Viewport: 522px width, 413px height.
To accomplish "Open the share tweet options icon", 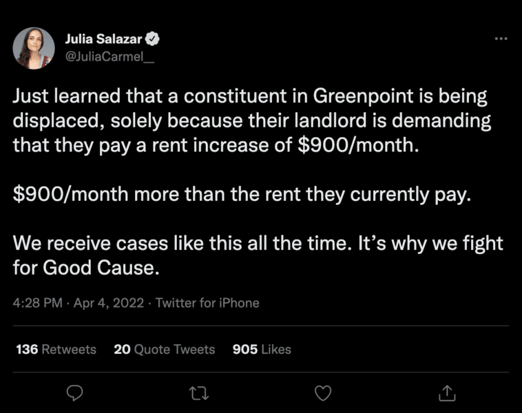I will 447,392.
